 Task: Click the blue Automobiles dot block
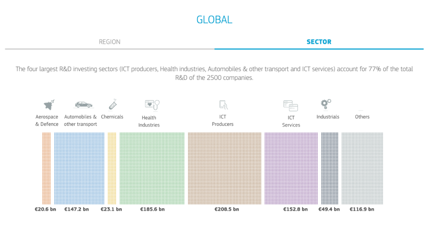tap(79, 168)
